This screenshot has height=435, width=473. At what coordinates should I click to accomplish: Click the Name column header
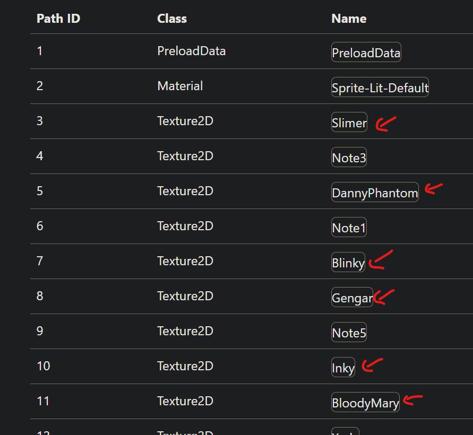click(x=349, y=19)
